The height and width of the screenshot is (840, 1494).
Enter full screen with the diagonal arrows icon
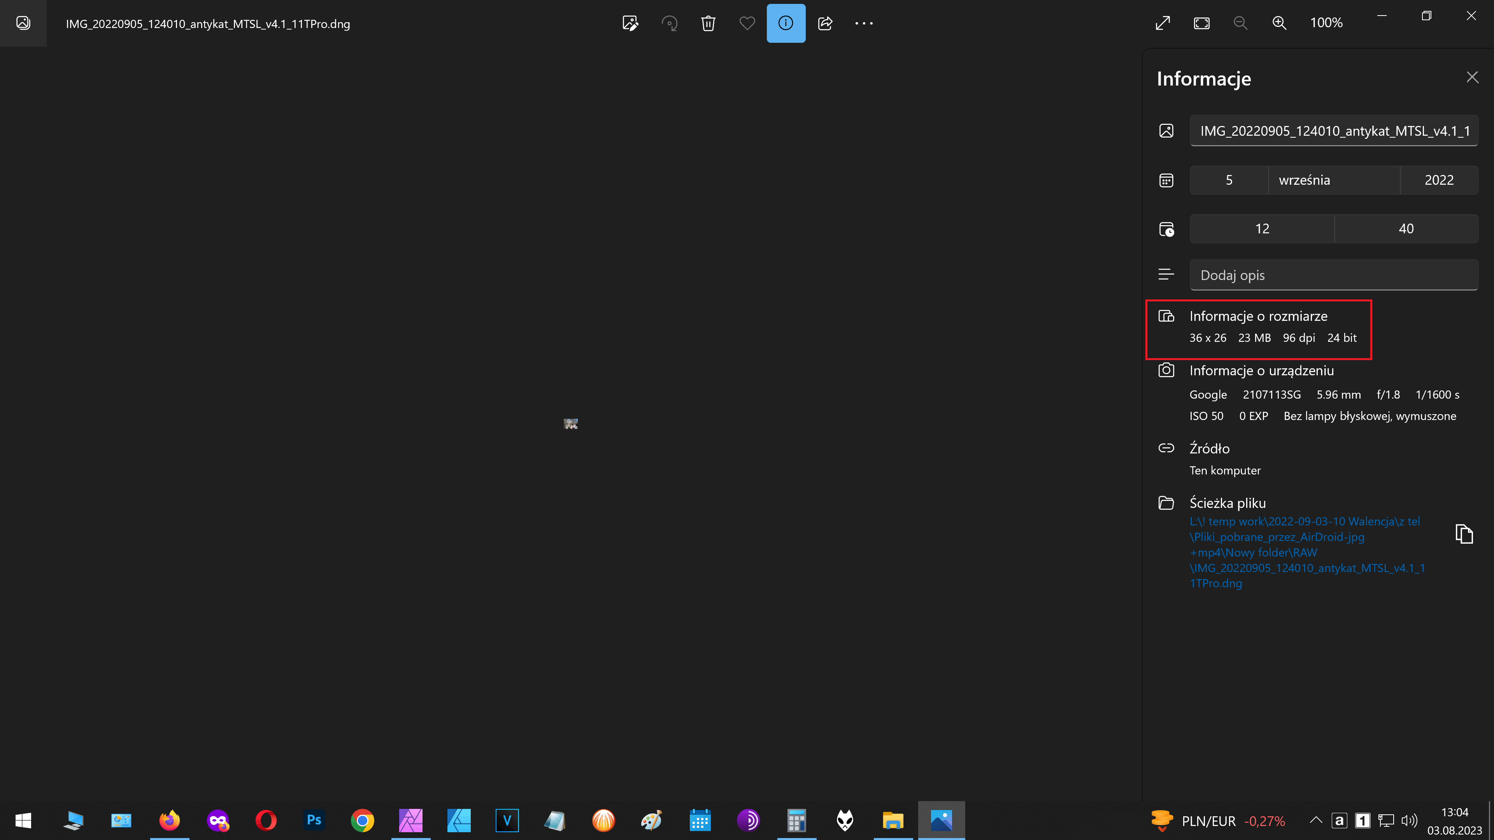click(x=1163, y=23)
